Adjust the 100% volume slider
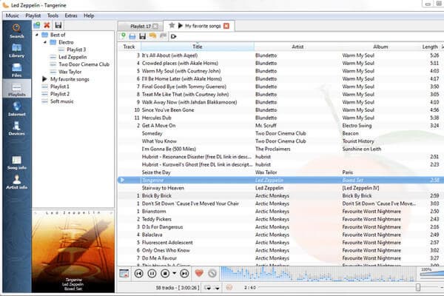Screen dimensions: 444x296 432,273
